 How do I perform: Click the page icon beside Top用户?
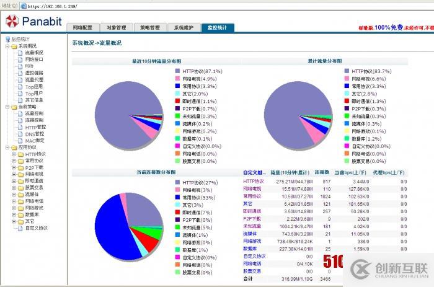coord(20,94)
